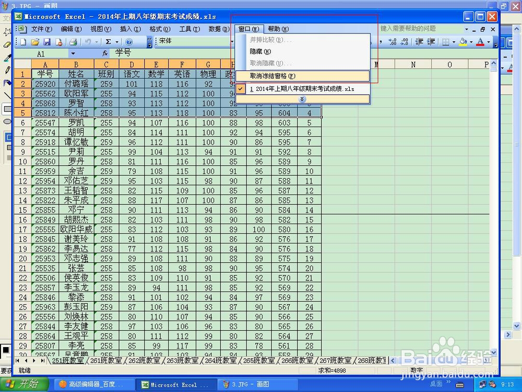The height and width of the screenshot is (392, 522).
Task: Click the Decrease Decimal icon
Action: point(405,42)
